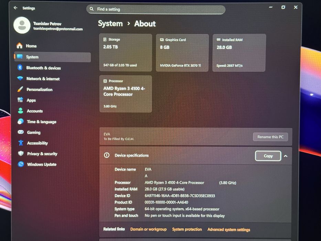Click the Privacy shield icon
Screen dimensions: 321x241
21,153
